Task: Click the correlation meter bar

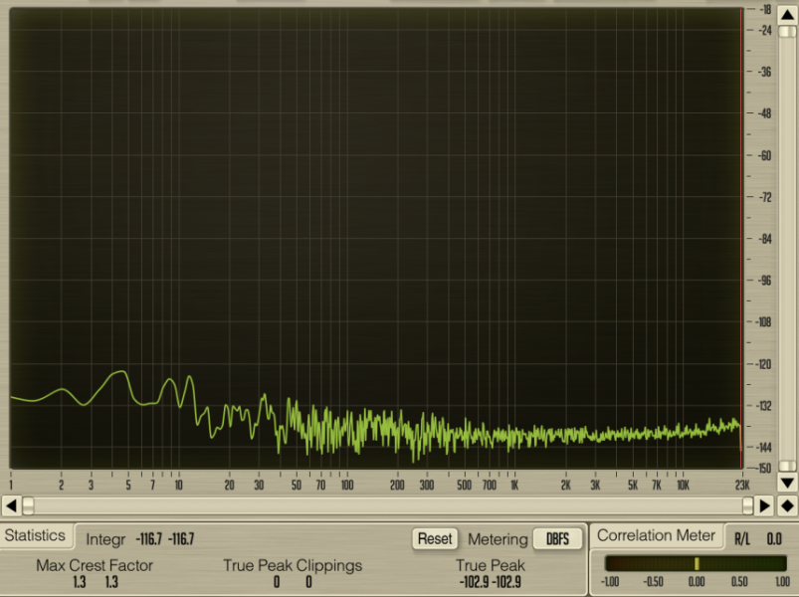Action: [x=697, y=563]
